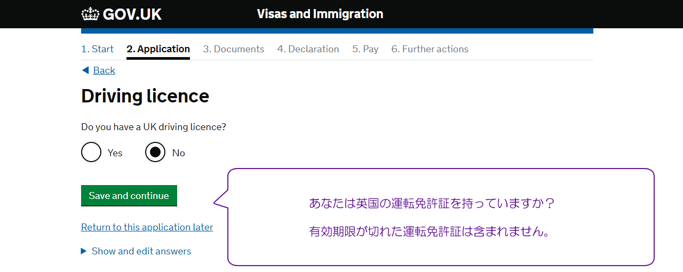Open the 2. Application step tab

click(x=158, y=49)
